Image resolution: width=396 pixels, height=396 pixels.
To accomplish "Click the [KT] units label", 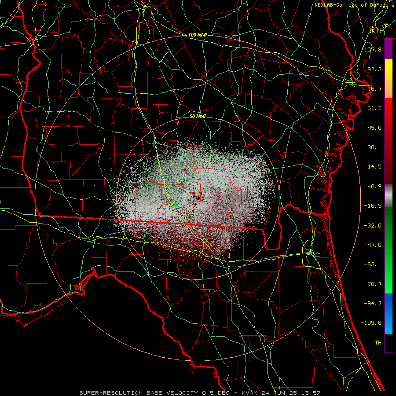I will pos(376,30).
